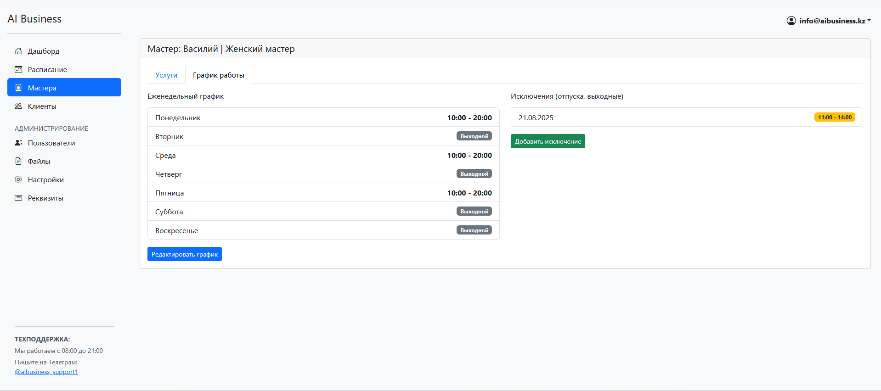Click the Реквизиты card icon
This screenshot has width=881, height=391.
click(18, 198)
